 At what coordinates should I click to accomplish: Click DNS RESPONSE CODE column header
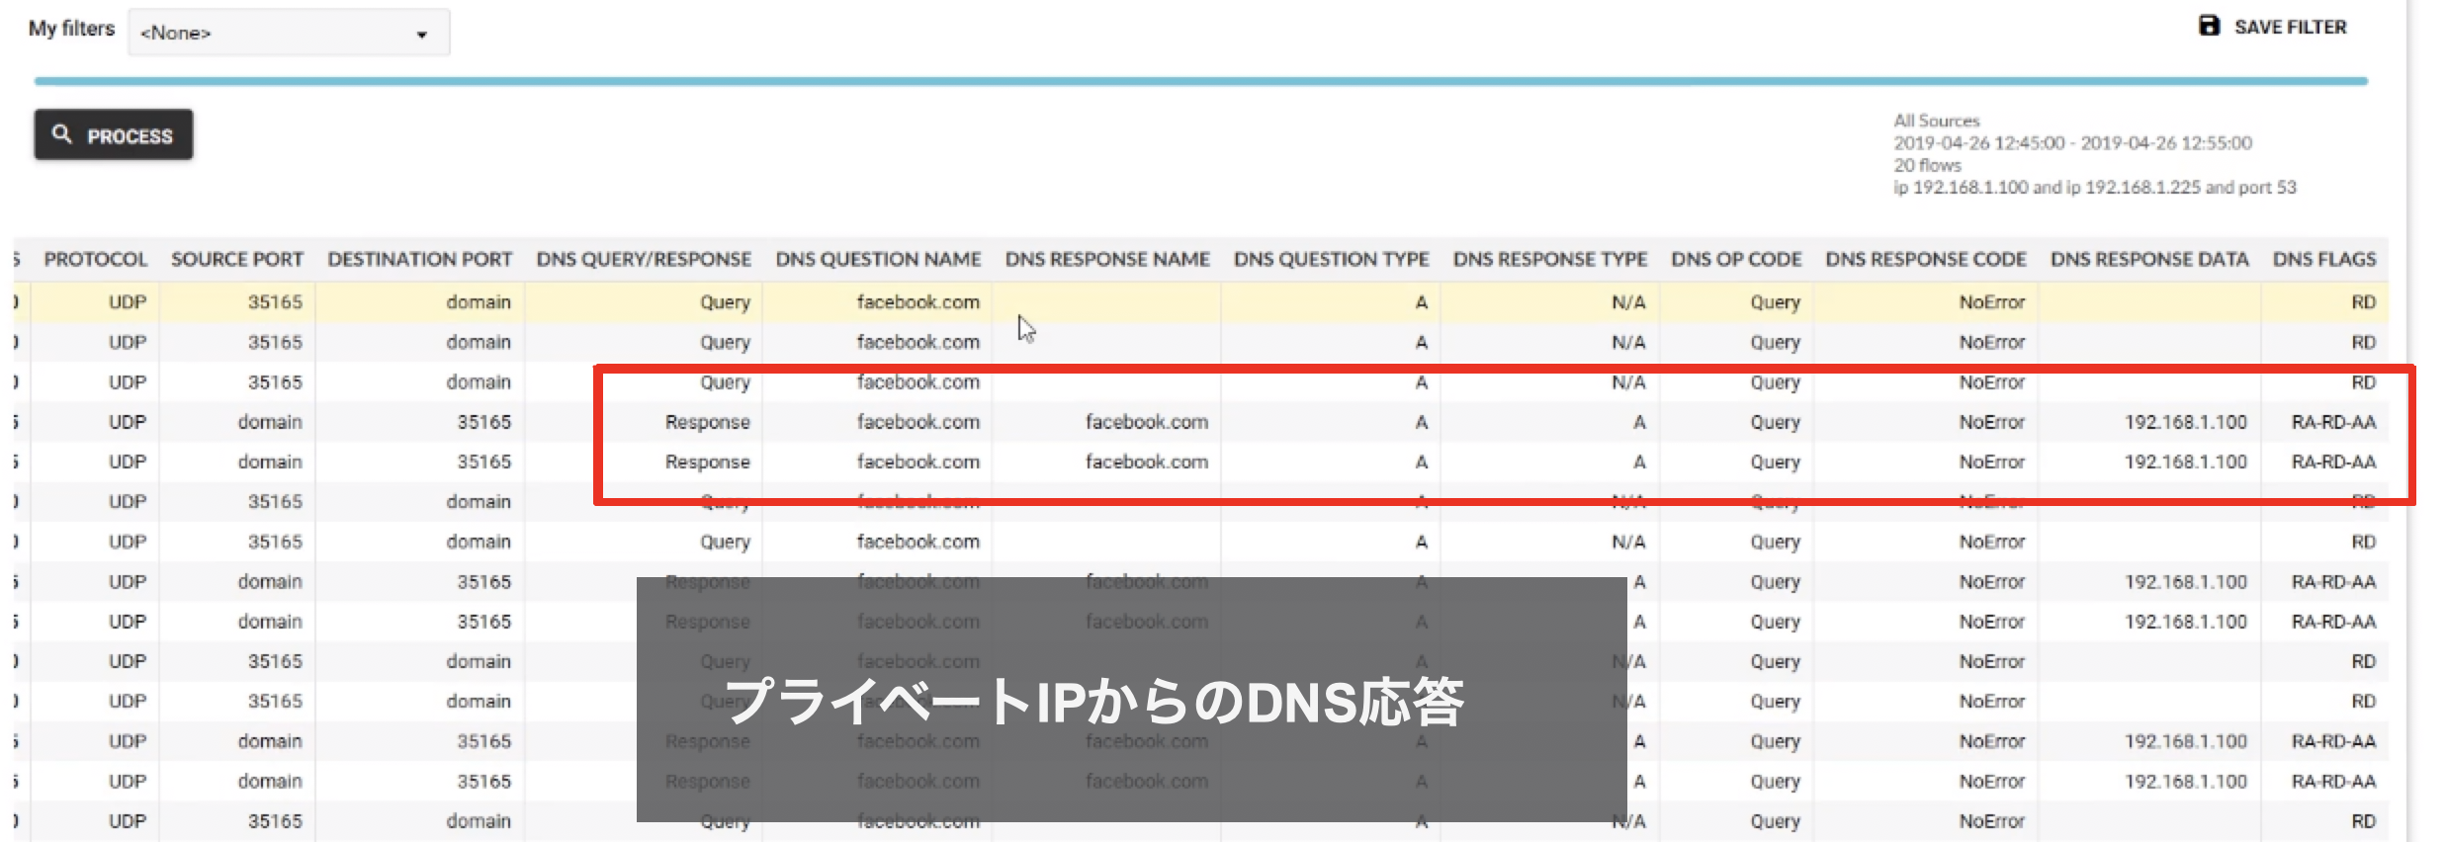(x=1925, y=259)
